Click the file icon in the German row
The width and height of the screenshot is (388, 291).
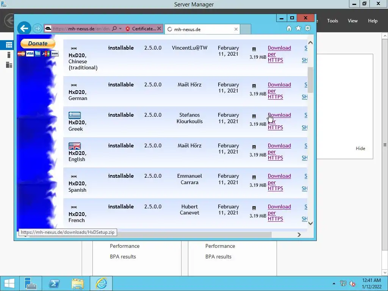pyautogui.click(x=254, y=86)
